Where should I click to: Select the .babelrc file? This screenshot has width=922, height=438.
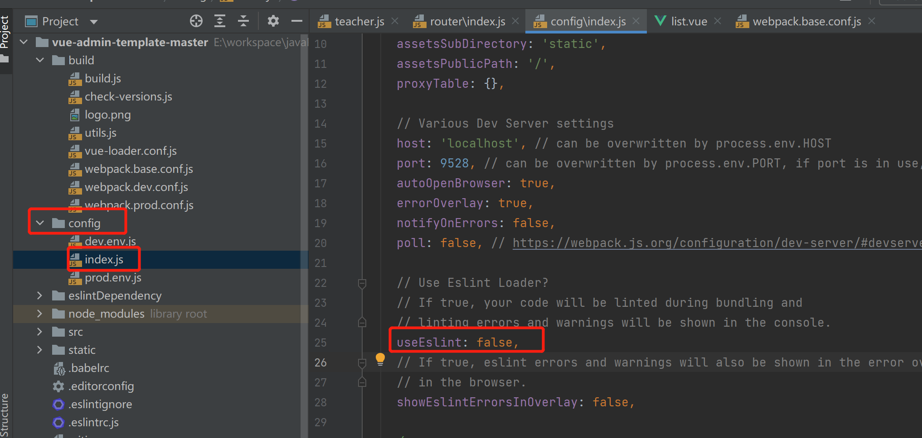tap(89, 368)
